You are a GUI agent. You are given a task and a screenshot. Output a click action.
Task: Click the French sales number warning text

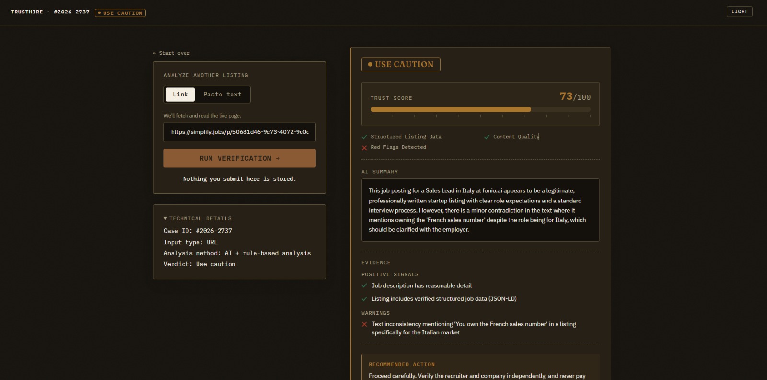(474, 328)
